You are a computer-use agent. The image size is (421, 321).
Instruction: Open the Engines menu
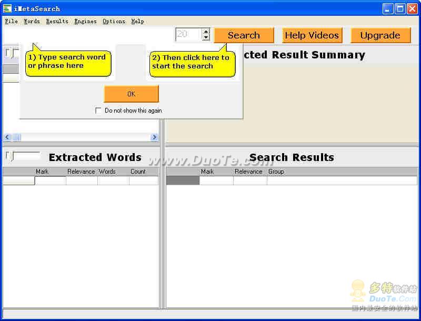click(x=85, y=21)
